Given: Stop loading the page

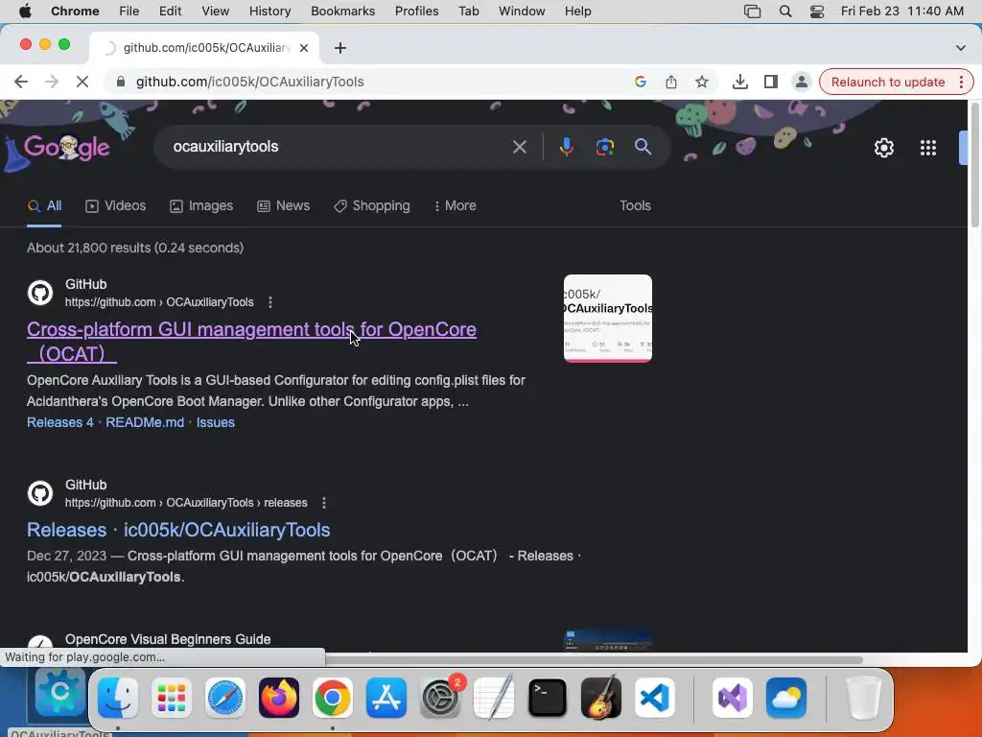Looking at the screenshot, I should pyautogui.click(x=82, y=82).
